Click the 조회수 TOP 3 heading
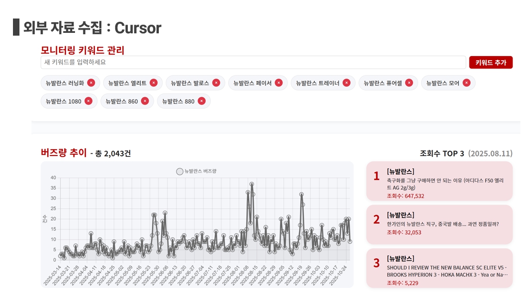Viewport: 532px width, 300px height. point(442,153)
